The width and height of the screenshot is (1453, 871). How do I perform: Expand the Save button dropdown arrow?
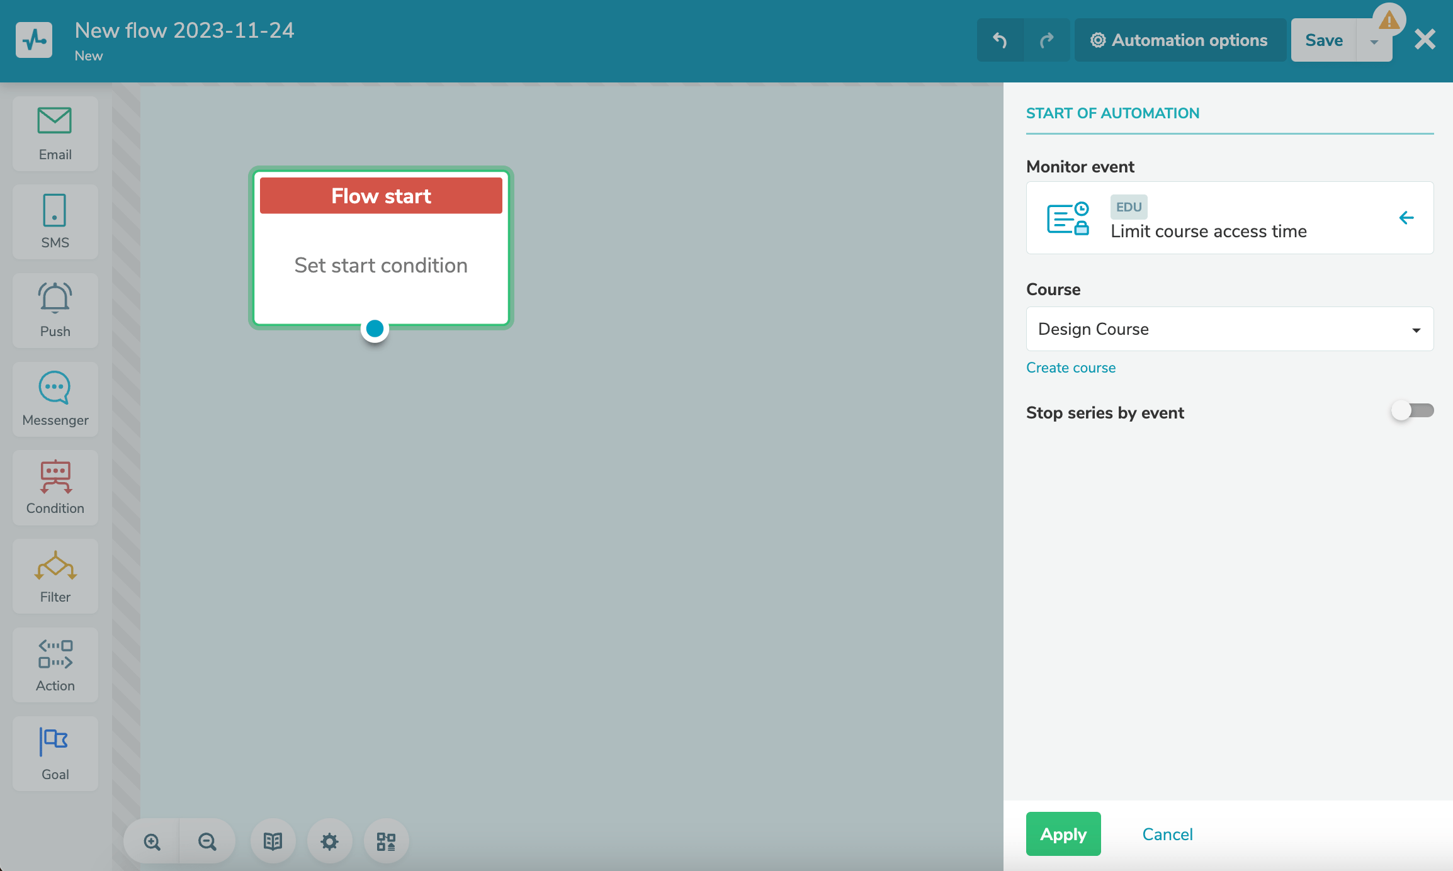click(1374, 42)
